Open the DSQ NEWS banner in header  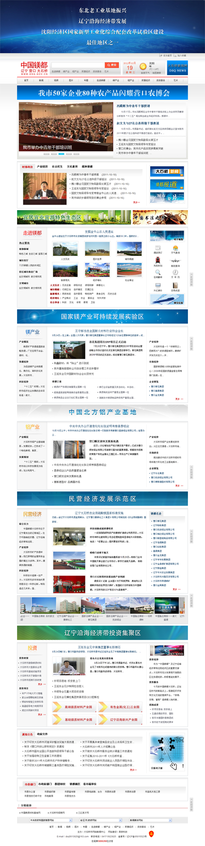click(177, 68)
